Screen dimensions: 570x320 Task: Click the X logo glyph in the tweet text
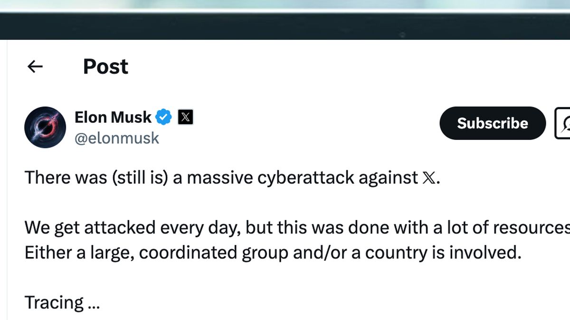coord(429,177)
